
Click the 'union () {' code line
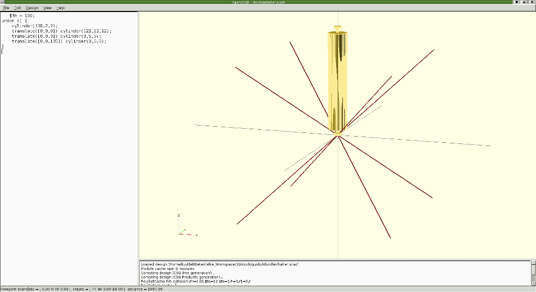[14, 21]
